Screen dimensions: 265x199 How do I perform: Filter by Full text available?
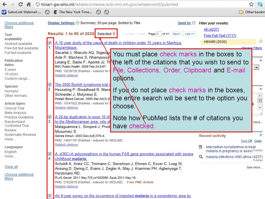18,53
